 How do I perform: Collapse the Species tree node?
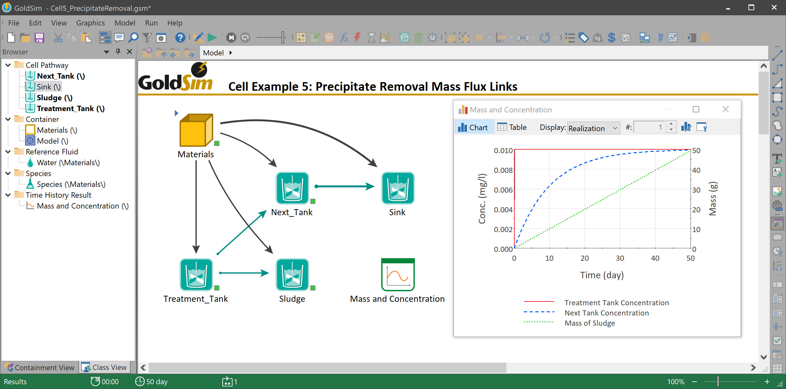pyautogui.click(x=8, y=173)
